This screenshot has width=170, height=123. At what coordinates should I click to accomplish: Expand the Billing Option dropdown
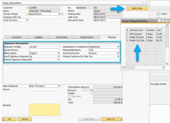pyautogui.click(x=58, y=53)
